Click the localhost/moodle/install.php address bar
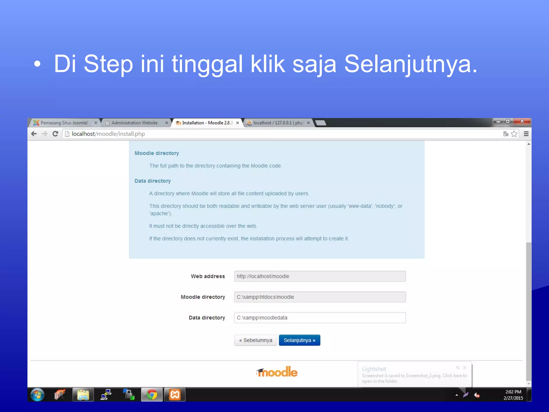Screen dimensions: 549x412 coord(281,134)
